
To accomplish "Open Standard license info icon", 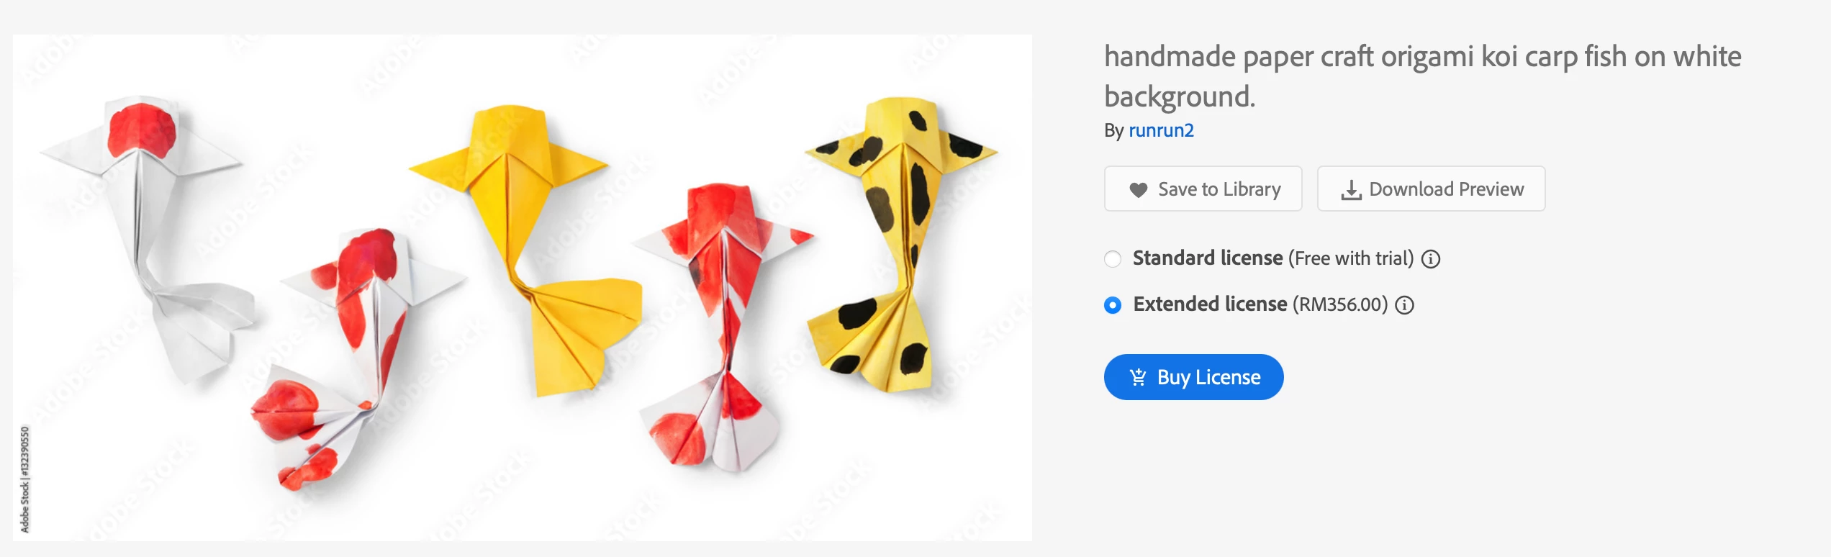I will (1431, 259).
